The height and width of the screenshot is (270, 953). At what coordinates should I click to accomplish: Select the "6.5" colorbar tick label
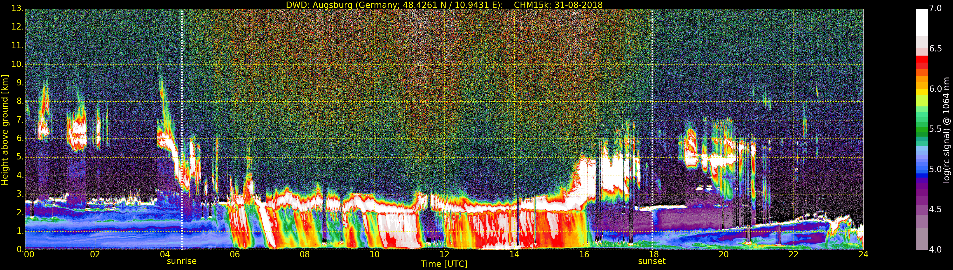coord(936,49)
